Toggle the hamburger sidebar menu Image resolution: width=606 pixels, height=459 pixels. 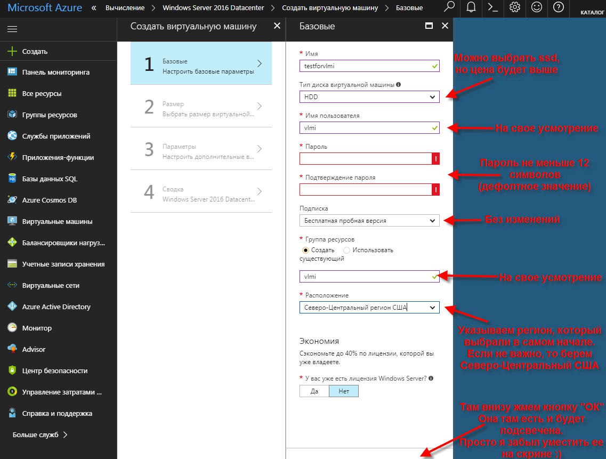point(12,29)
